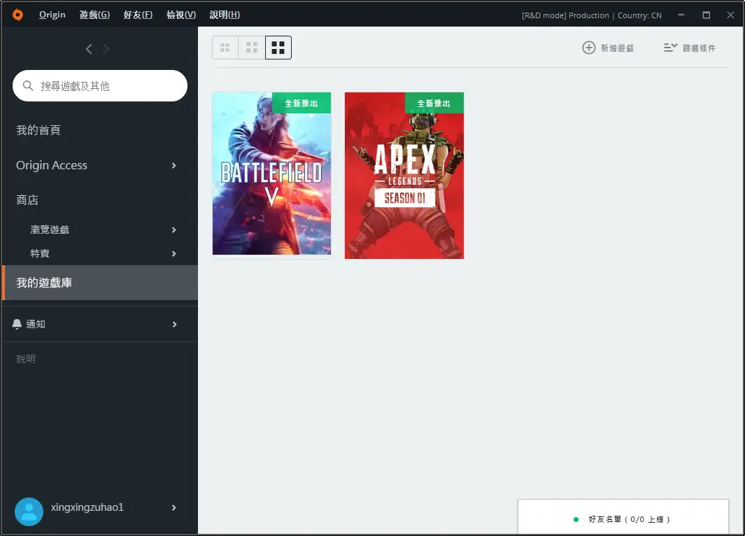
Task: Click the R&D mode Production status text
Action: pyautogui.click(x=592, y=15)
